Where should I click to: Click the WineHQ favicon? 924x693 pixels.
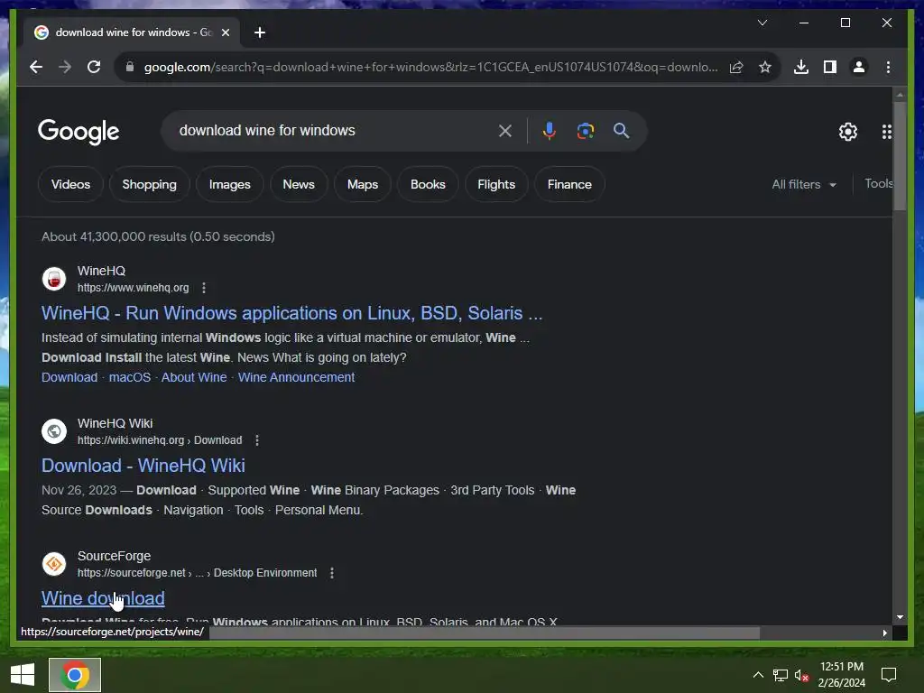[54, 279]
